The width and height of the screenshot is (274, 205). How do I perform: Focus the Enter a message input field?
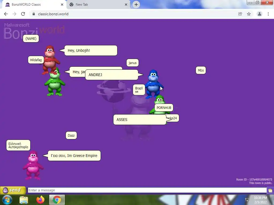pyautogui.click(x=147, y=190)
